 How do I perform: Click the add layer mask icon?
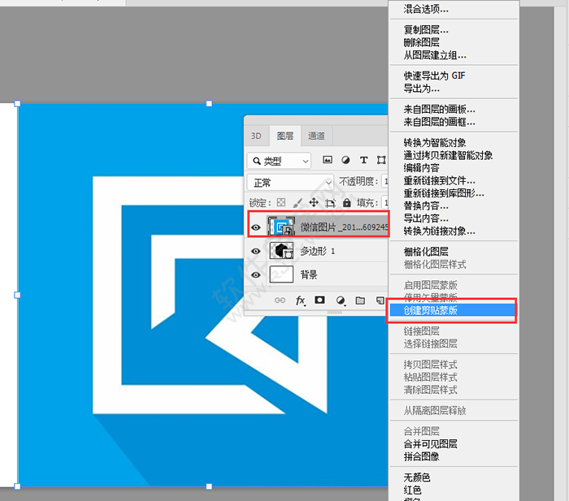pos(319,300)
